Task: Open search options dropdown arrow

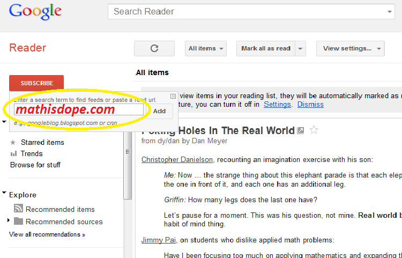Action: pos(390,11)
